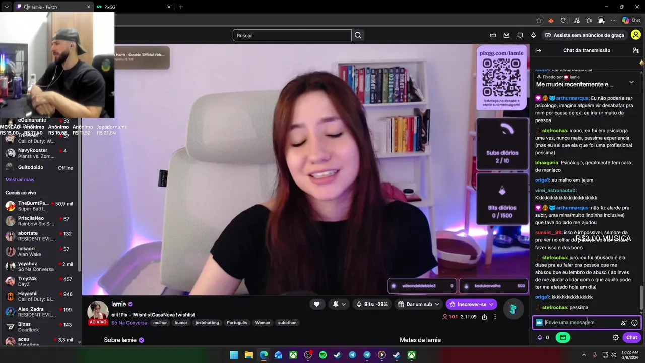This screenshot has height=363, width=645.
Task: Open the emote picker in chat
Action: pyautogui.click(x=634, y=323)
